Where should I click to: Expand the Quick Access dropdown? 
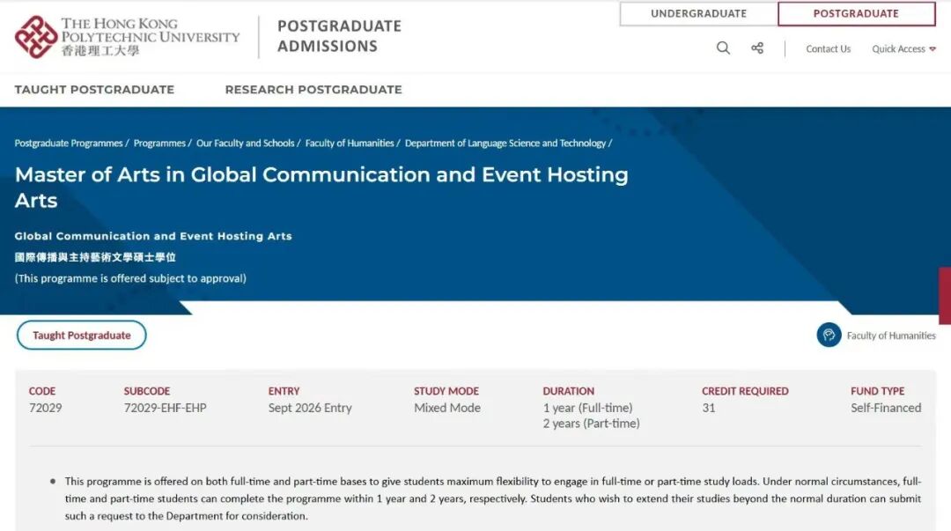[x=903, y=49]
